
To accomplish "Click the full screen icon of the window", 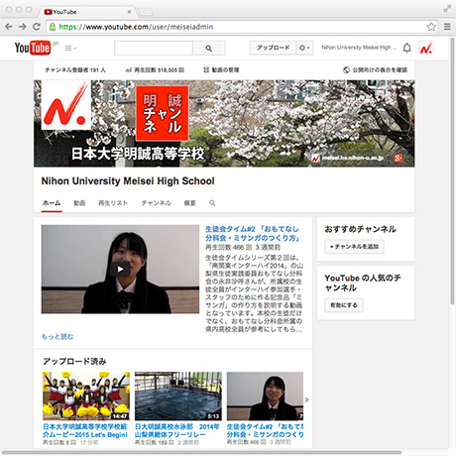I will (x=447, y=9).
